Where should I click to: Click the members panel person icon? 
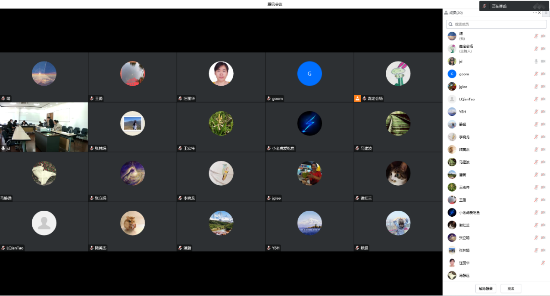pos(446,13)
